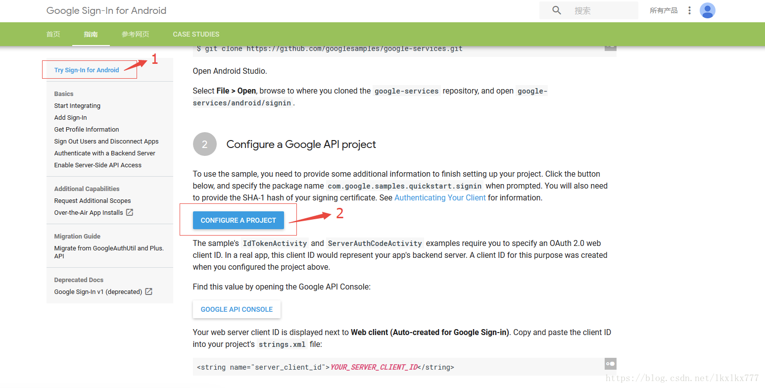This screenshot has height=388, width=765.
Task: Go to the CASE STUDIES tab
Action: (x=196, y=34)
